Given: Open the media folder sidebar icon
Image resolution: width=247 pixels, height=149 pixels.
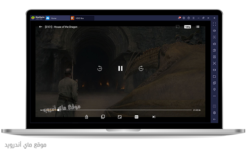Looking at the screenshot, I should [x=214, y=77].
